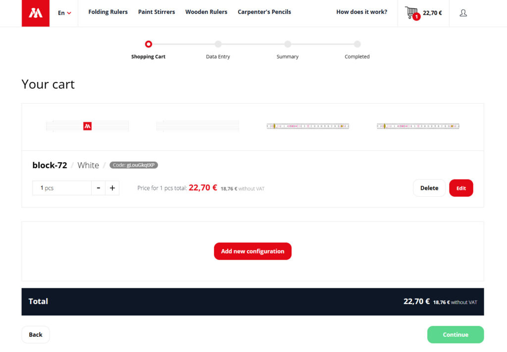Viewport: 507px width, 352px height.
Task: Click the red M logo home icon
Action: tap(36, 13)
